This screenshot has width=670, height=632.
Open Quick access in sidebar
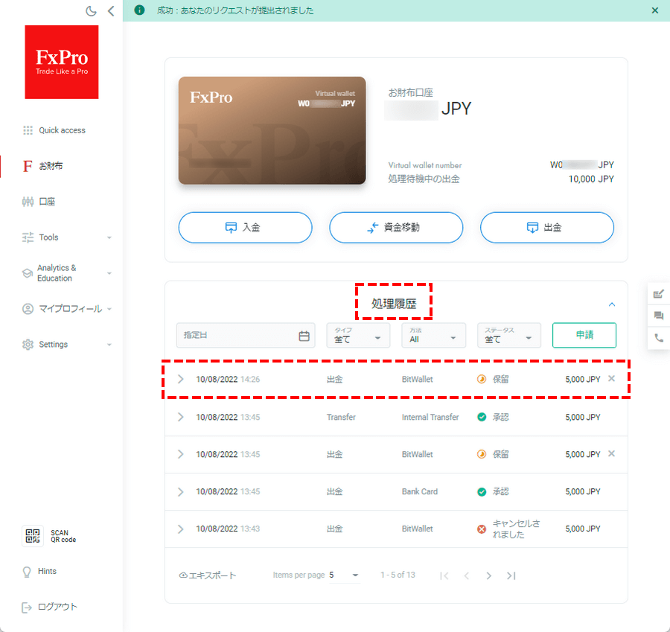54,130
